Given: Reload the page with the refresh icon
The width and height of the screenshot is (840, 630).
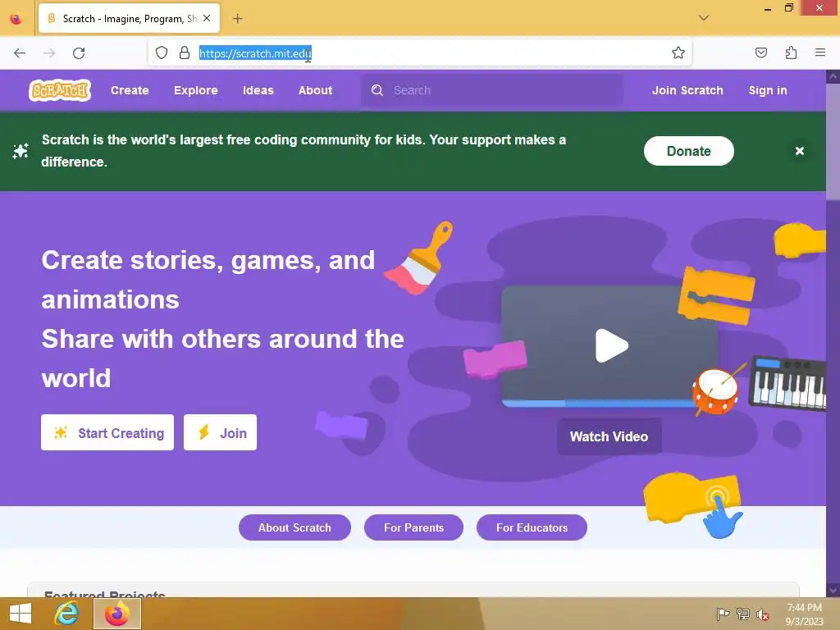Looking at the screenshot, I should pos(79,53).
